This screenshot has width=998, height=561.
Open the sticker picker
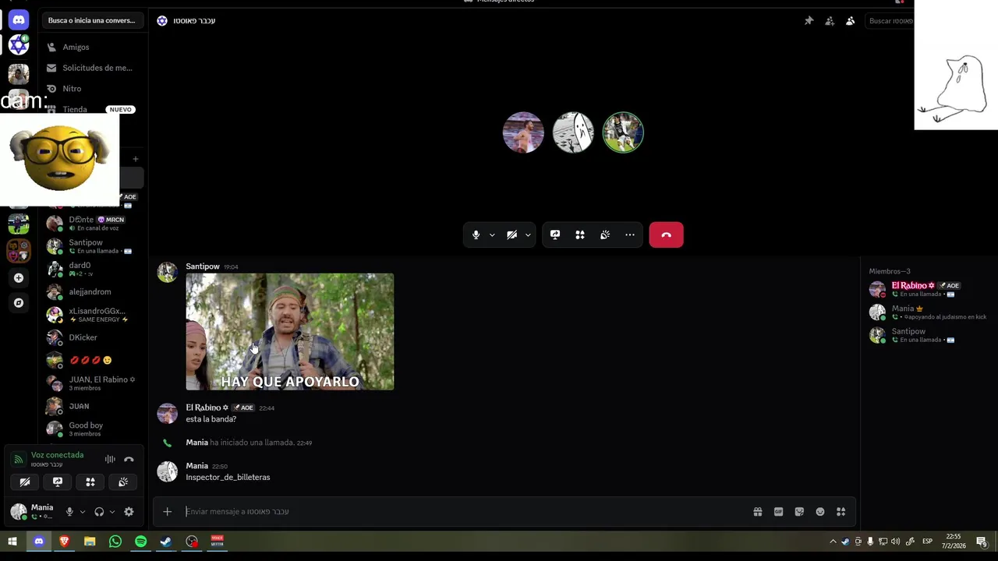tap(799, 512)
